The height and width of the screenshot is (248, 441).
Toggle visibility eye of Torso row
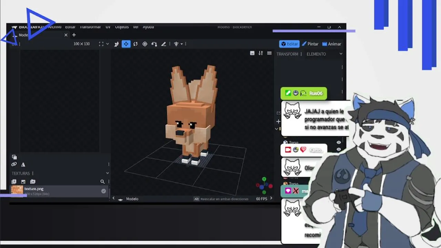click(x=339, y=143)
